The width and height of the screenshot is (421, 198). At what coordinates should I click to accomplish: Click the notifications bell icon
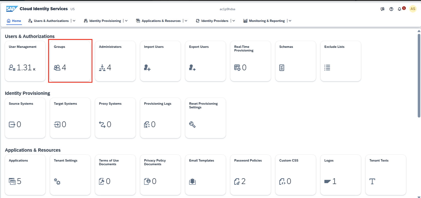pos(399,9)
